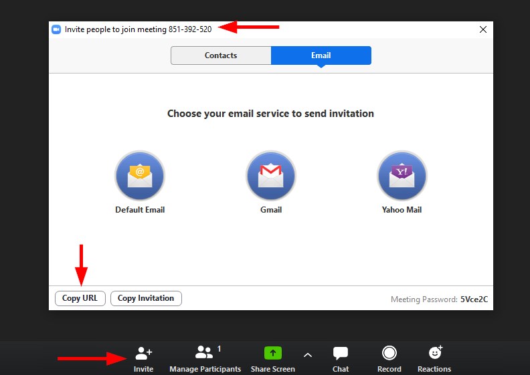Choose Gmail to send invitation

tap(271, 176)
